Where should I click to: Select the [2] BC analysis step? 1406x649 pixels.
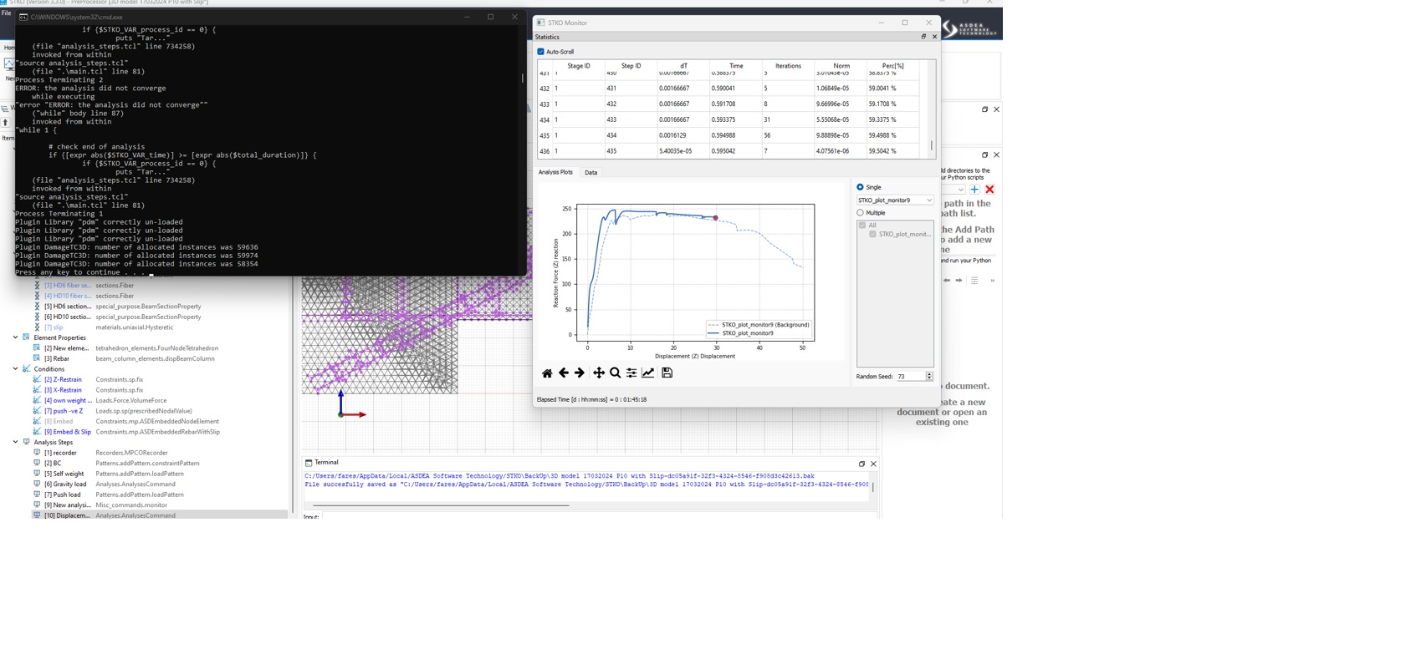click(53, 464)
